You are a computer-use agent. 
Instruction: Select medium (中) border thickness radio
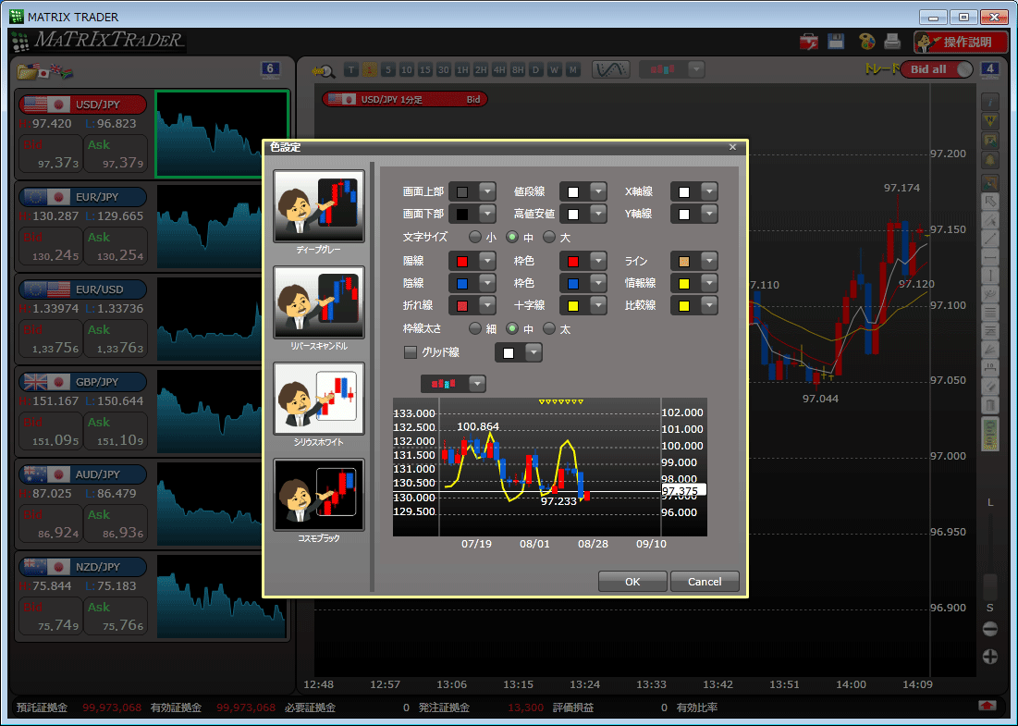point(512,328)
